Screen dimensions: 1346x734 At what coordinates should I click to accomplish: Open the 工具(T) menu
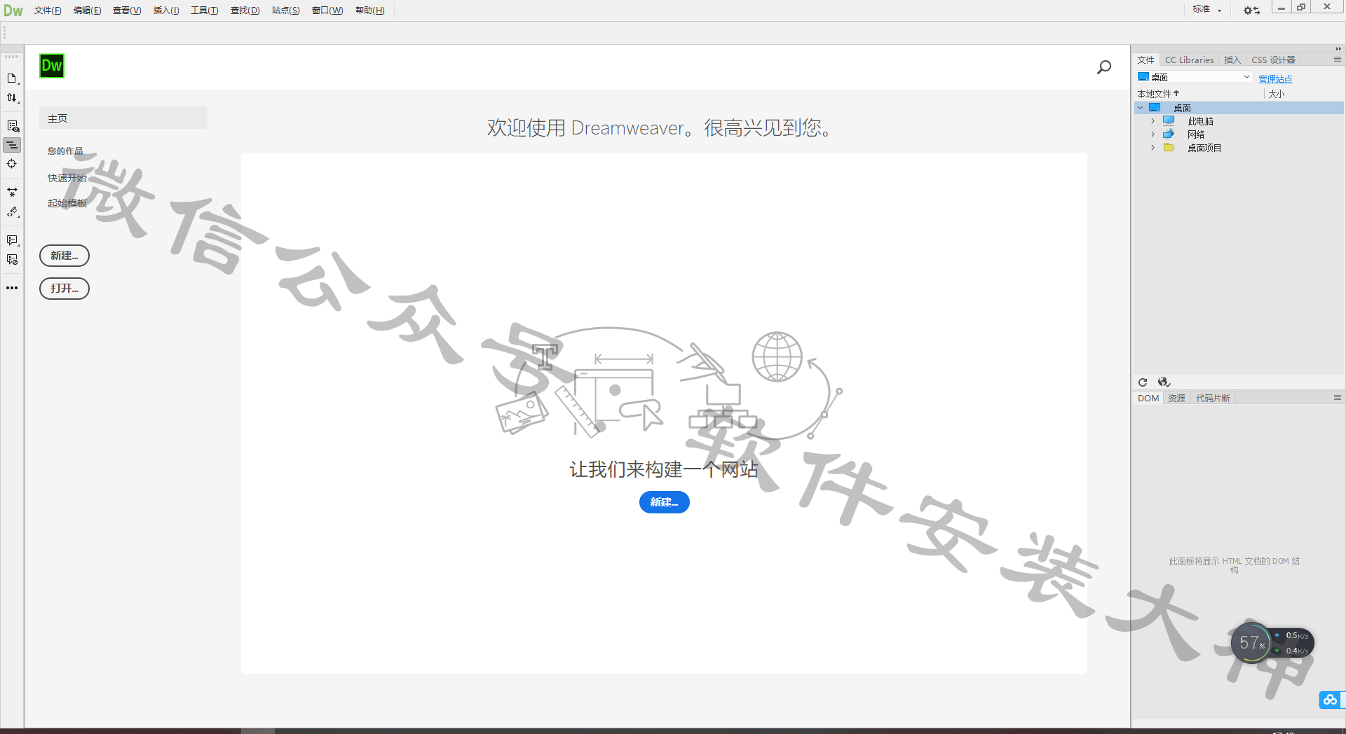pyautogui.click(x=204, y=11)
